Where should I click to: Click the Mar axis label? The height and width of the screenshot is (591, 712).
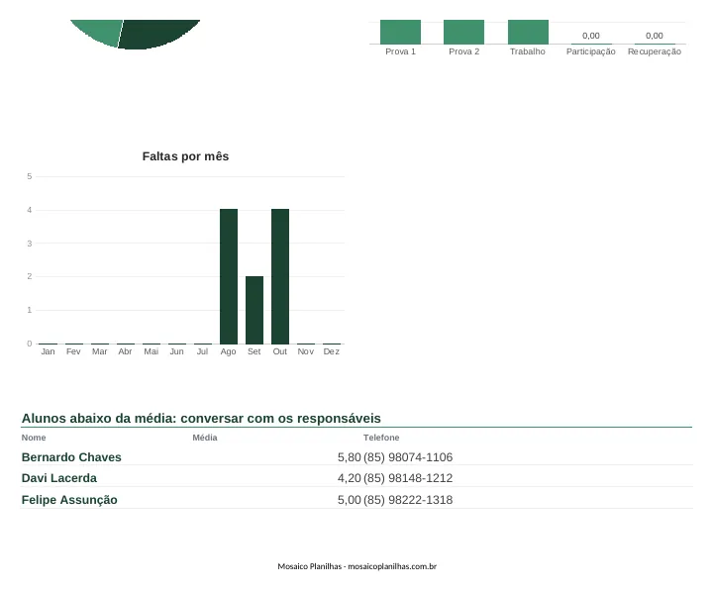[x=99, y=351]
